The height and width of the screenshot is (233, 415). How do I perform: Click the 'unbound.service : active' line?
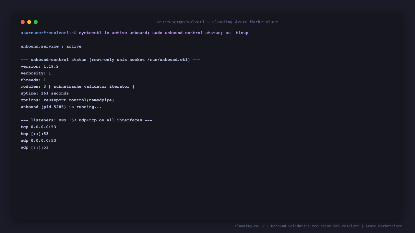click(51, 46)
